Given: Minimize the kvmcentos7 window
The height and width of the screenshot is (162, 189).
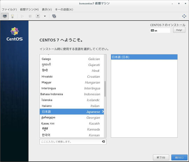Looking at the screenshot, I should point(172,3).
